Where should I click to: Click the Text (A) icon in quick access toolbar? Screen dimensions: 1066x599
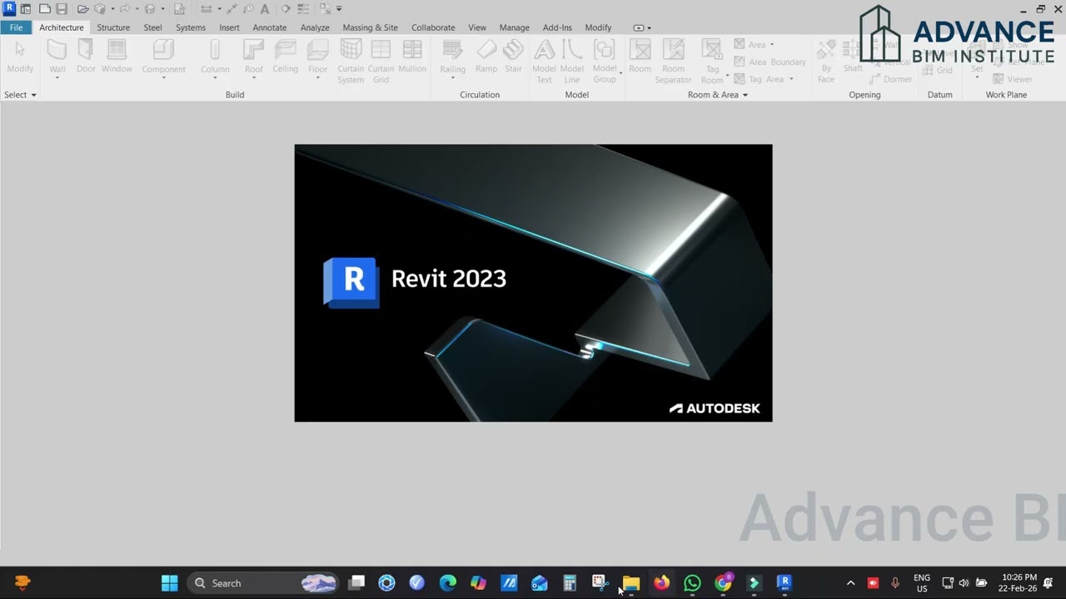(x=265, y=9)
